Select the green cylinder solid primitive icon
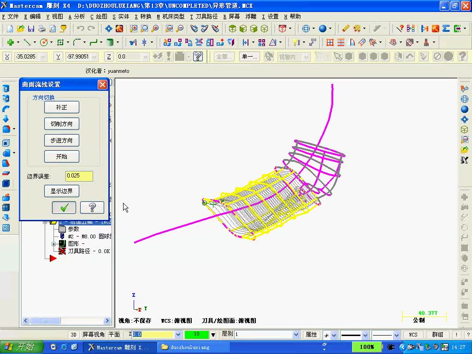The image size is (472, 354). 110,42
